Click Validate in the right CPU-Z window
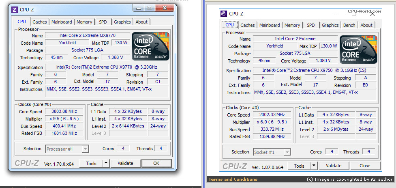 (x=334, y=166)
